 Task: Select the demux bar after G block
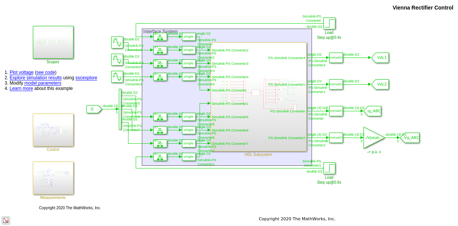coord(120,109)
